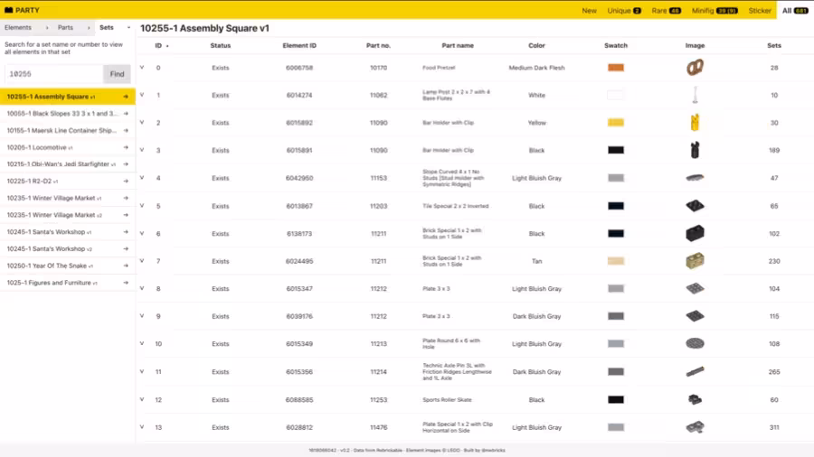Open the Plate Round 6 x 6 image

pos(695,343)
